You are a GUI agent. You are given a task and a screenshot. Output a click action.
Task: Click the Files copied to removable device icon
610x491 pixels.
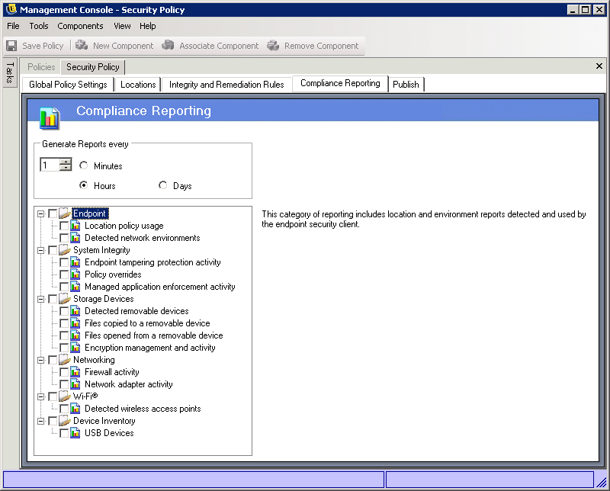point(75,323)
